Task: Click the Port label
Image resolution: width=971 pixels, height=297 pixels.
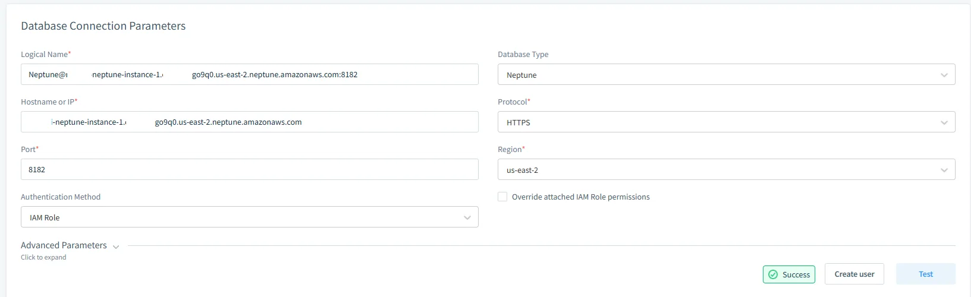Action: tap(29, 149)
